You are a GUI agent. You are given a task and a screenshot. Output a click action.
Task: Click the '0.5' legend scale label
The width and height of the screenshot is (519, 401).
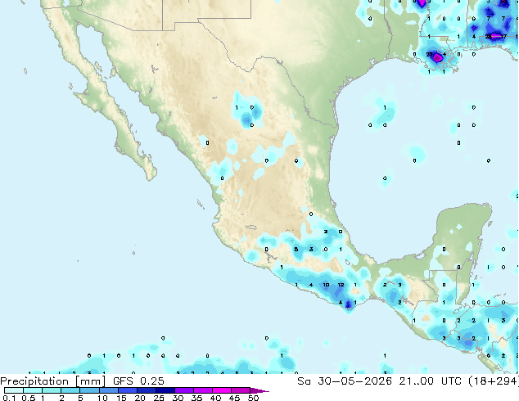[x=29, y=398]
